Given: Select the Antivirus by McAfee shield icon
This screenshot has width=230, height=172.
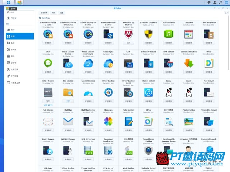Looking at the screenshot, I should pyautogui.click(x=128, y=34).
